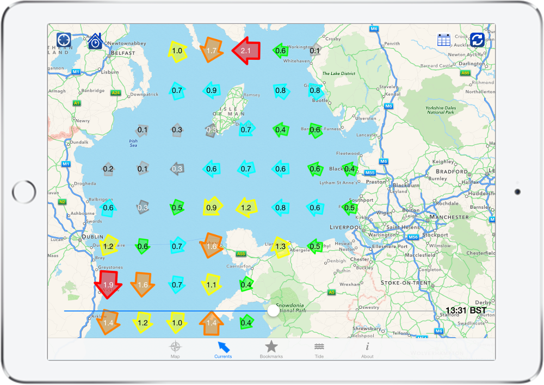Select the red 1.9 current arrow
The image size is (544, 385).
click(x=108, y=284)
